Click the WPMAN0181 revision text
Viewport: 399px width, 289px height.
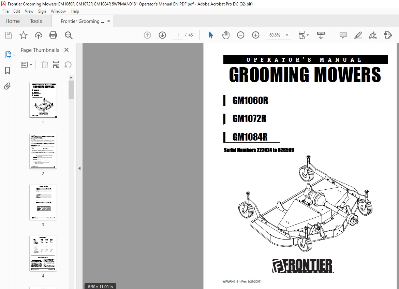pos(242,281)
